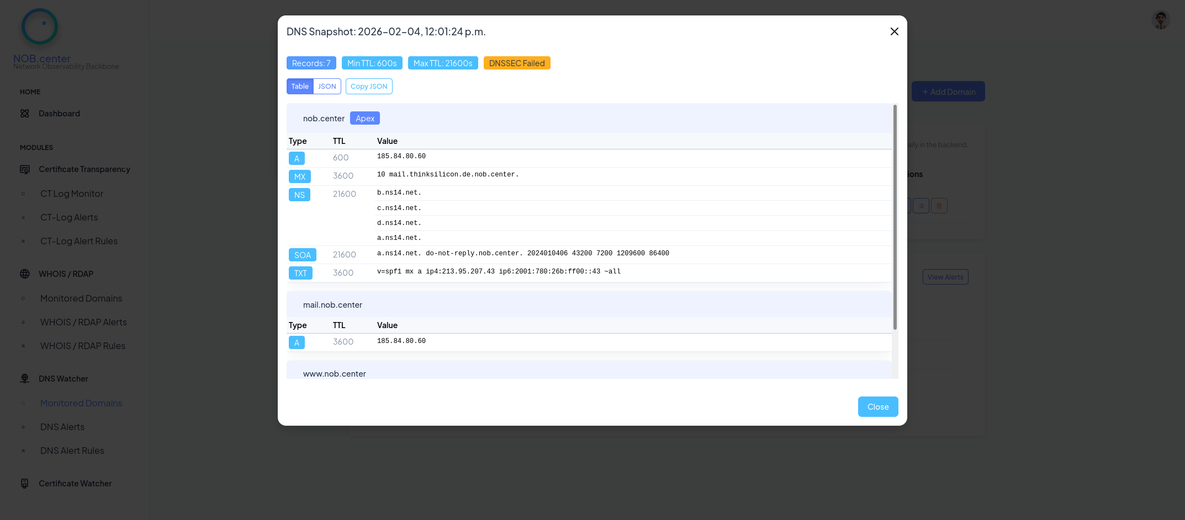
Task: Open Monitored Domains under DNS Watcher
Action: pos(81,403)
